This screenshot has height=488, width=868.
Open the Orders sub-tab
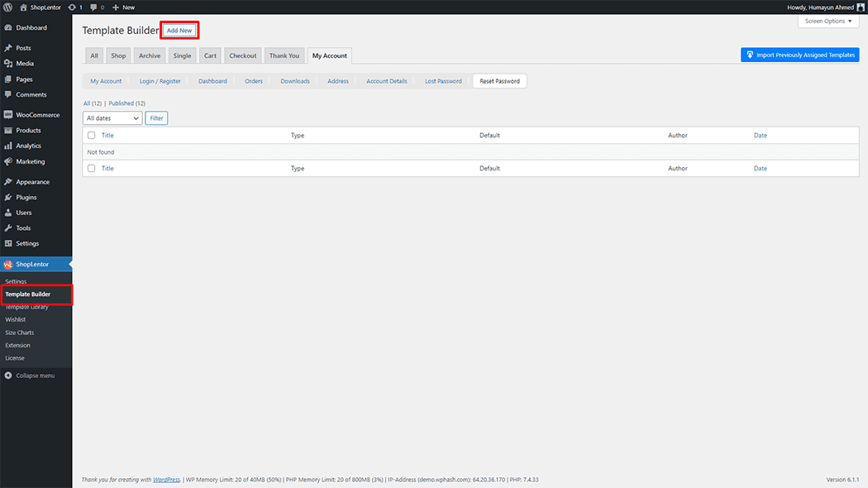coord(254,81)
